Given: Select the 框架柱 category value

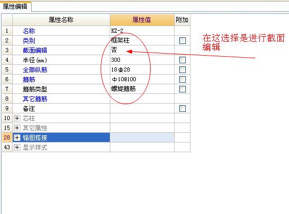Looking at the screenshot, I should pyautogui.click(x=142, y=40).
